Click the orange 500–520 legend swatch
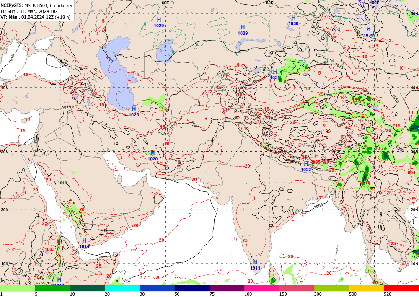Screen dimensions: 419x297 click(x=366, y=288)
